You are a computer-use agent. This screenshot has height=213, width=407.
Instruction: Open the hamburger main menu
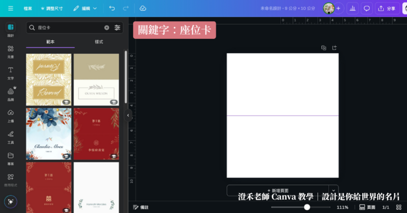[x=11, y=9]
